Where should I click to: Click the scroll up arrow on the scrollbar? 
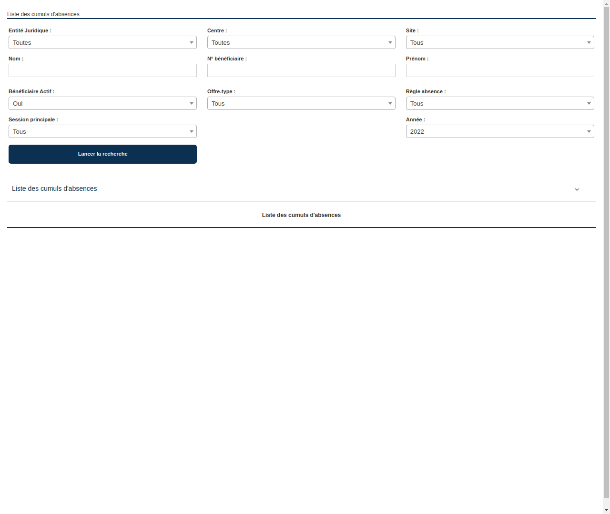coord(606,3)
